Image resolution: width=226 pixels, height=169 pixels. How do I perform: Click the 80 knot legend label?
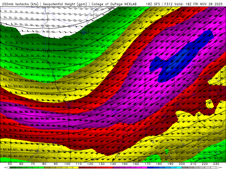(44, 164)
